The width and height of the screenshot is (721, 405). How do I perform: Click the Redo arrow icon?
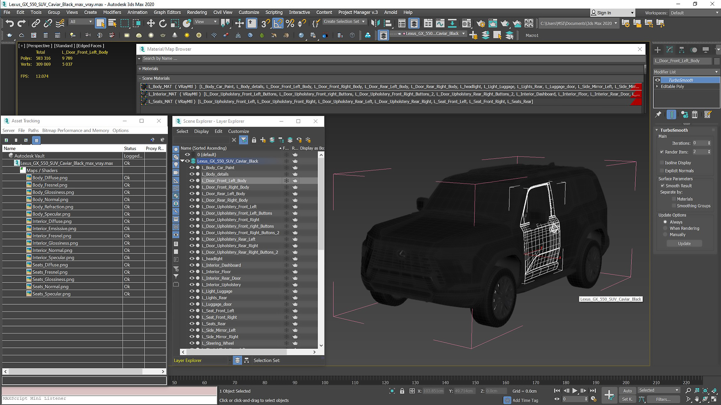pos(21,23)
